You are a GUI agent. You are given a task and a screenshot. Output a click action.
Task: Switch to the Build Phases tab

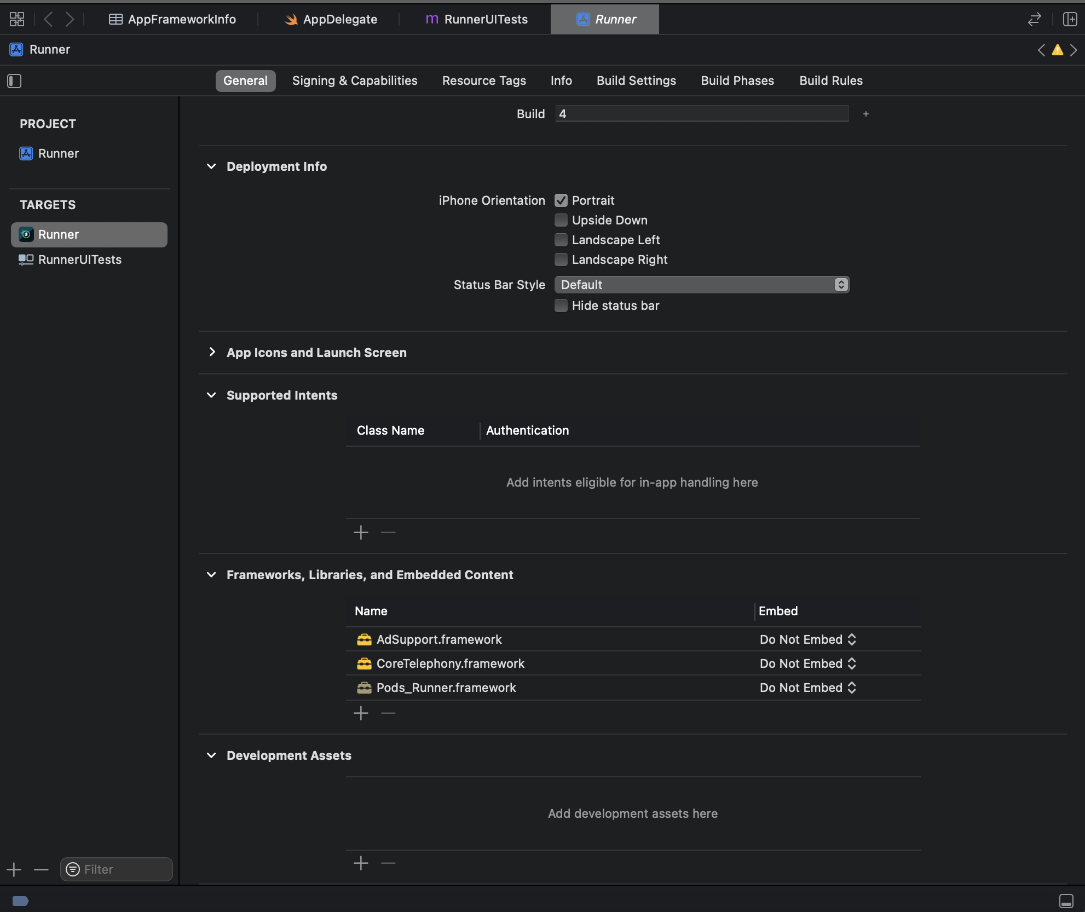(737, 80)
